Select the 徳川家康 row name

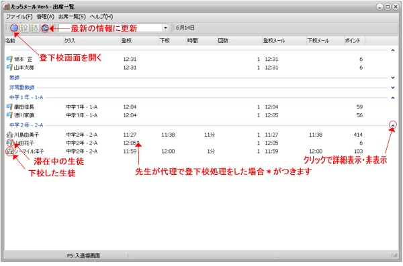coord(24,115)
